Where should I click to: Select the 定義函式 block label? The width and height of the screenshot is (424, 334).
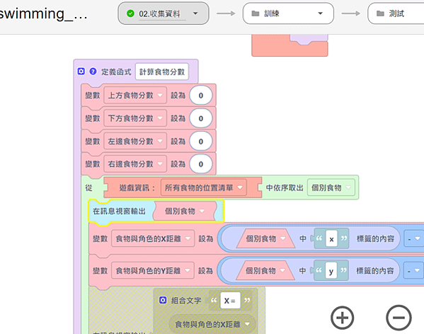coord(116,72)
